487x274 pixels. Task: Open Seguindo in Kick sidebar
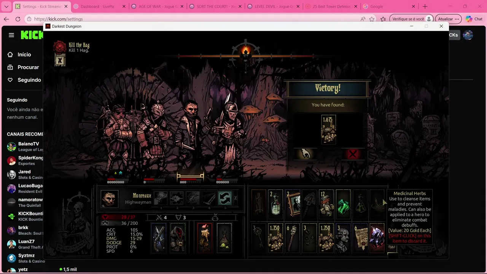tap(24, 80)
